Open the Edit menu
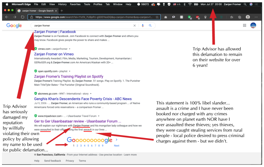This screenshot has height=167, width=264. click(44, 4)
